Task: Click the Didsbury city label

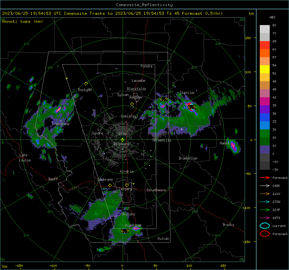Action: pyautogui.click(x=121, y=144)
